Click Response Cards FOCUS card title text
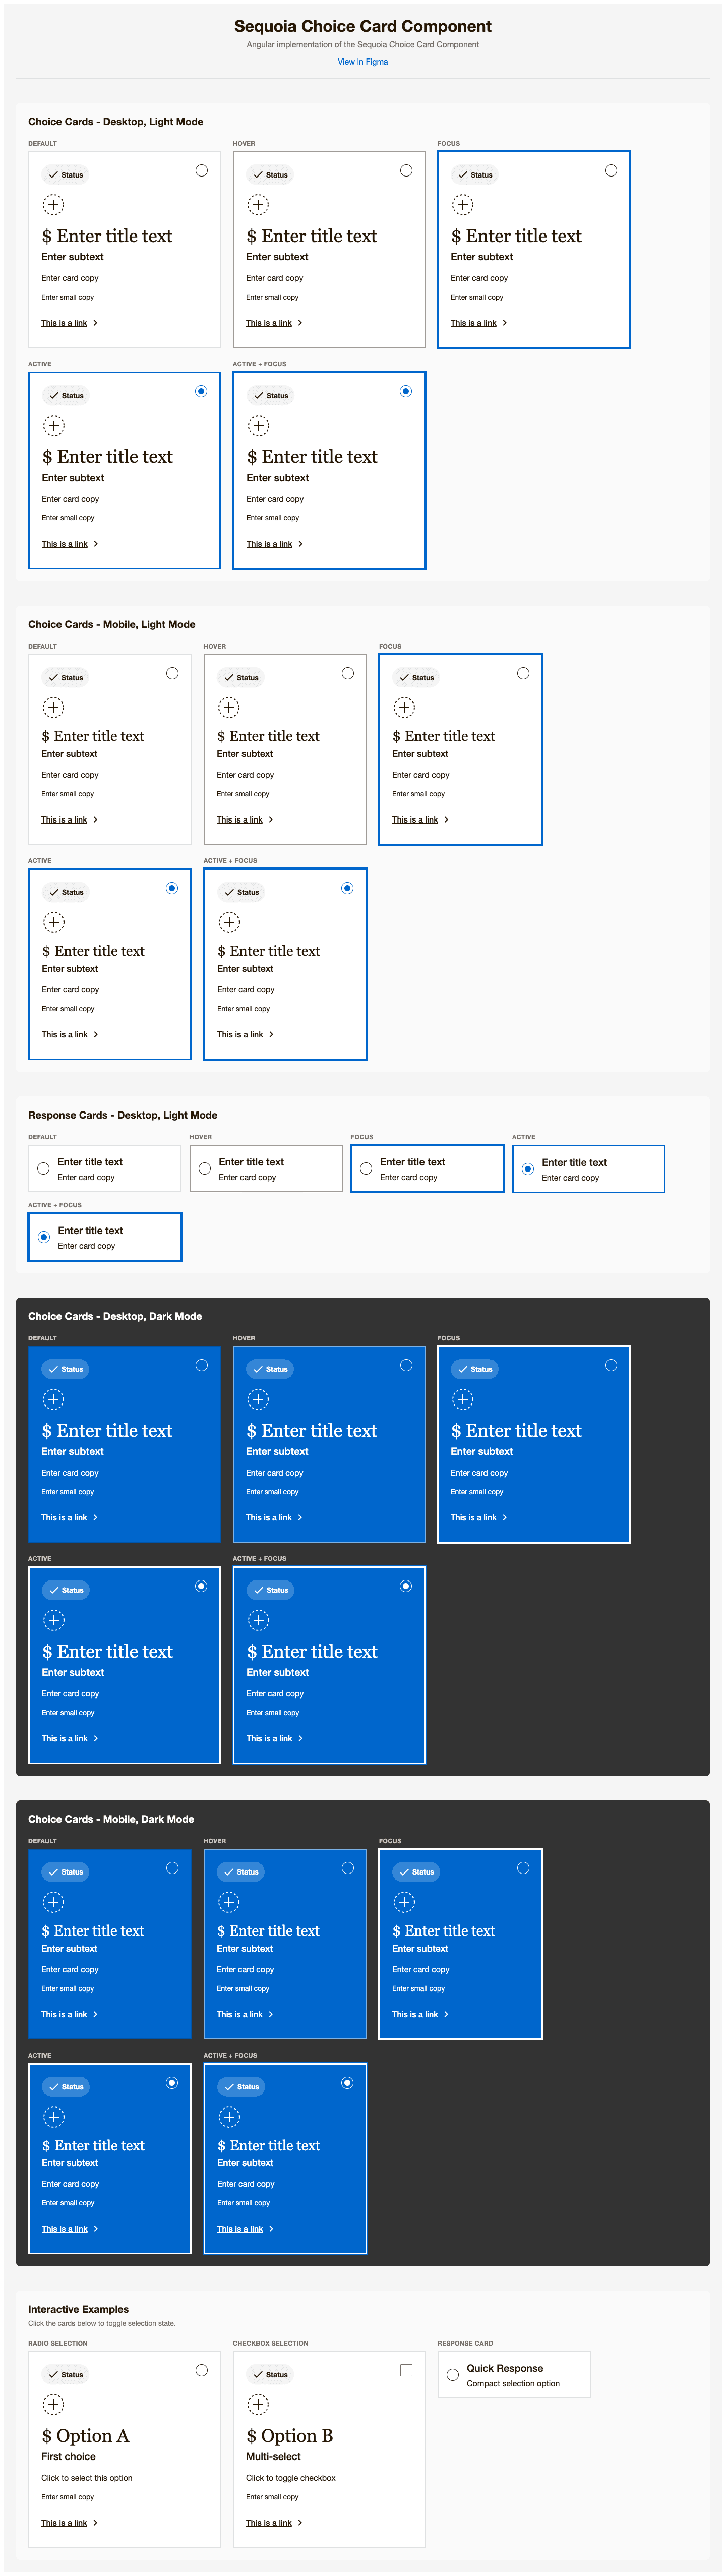This screenshot has width=726, height=2576. click(x=412, y=1162)
